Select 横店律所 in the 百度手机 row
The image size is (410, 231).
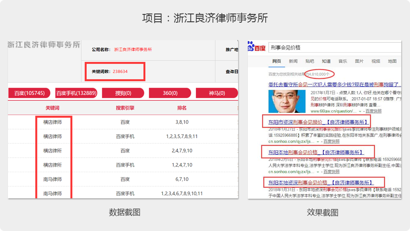(52, 165)
